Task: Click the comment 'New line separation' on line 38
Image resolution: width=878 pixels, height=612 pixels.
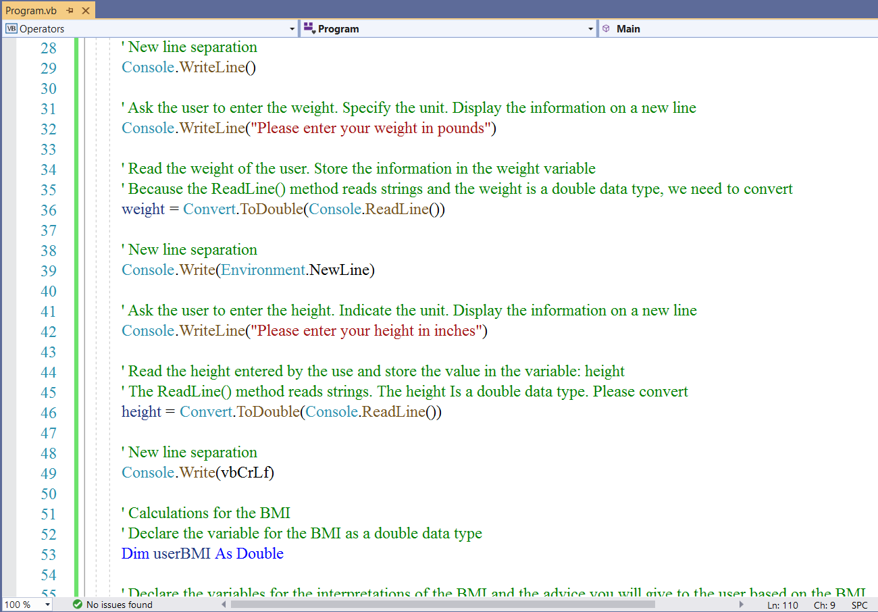Action: 190,250
